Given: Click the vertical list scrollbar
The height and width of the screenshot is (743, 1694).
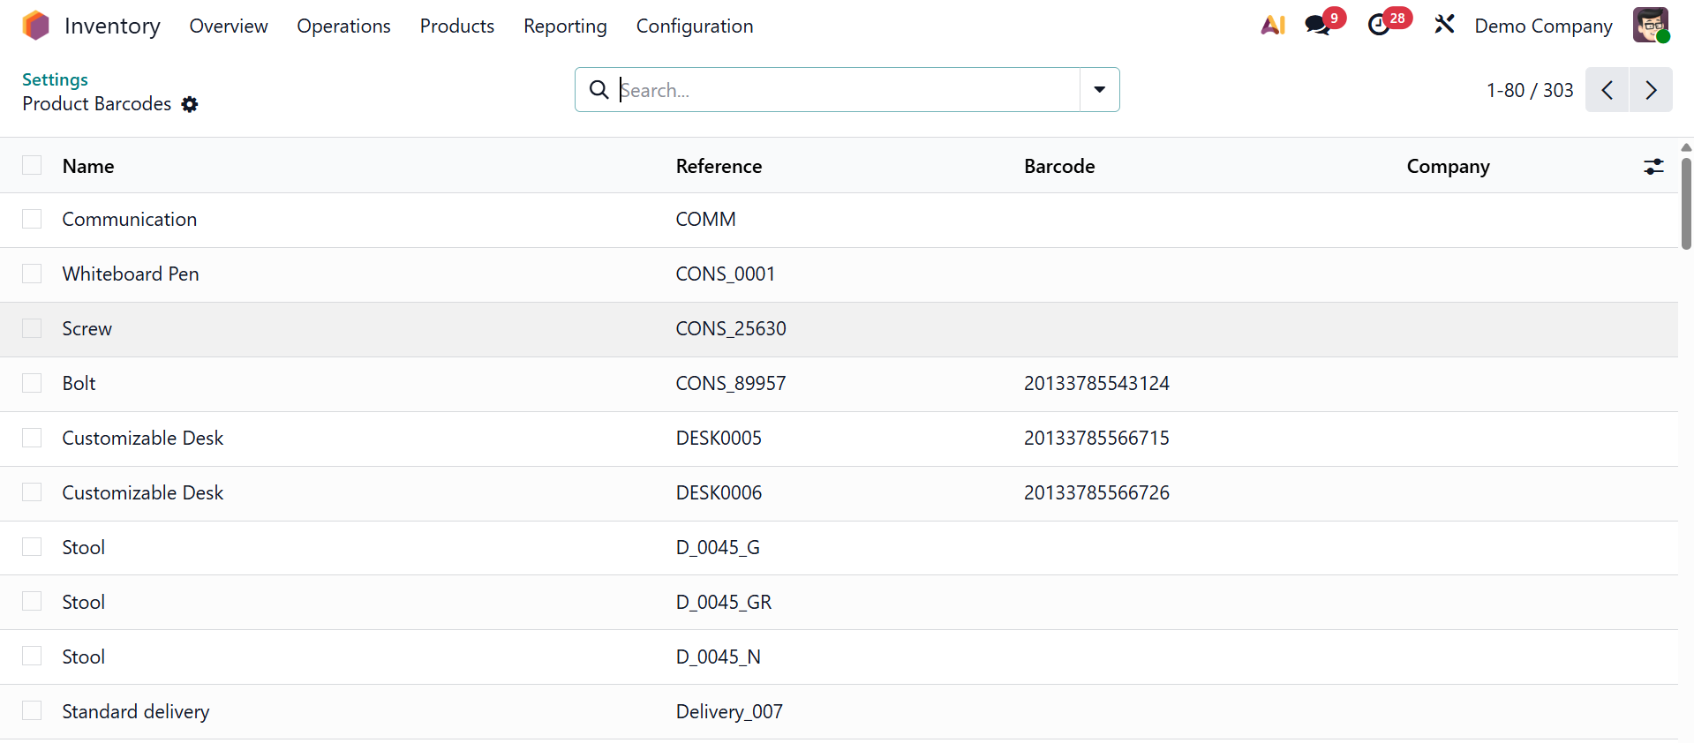Looking at the screenshot, I should [x=1685, y=203].
